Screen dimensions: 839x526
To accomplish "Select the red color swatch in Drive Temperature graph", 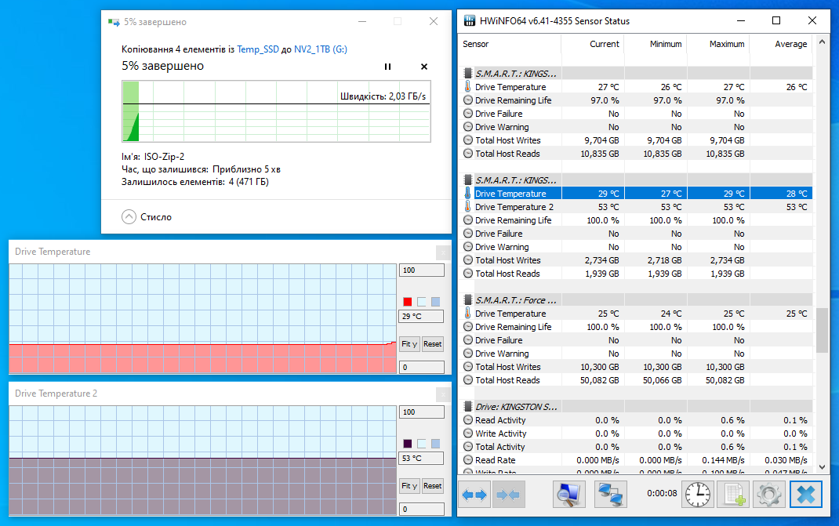I will (406, 301).
